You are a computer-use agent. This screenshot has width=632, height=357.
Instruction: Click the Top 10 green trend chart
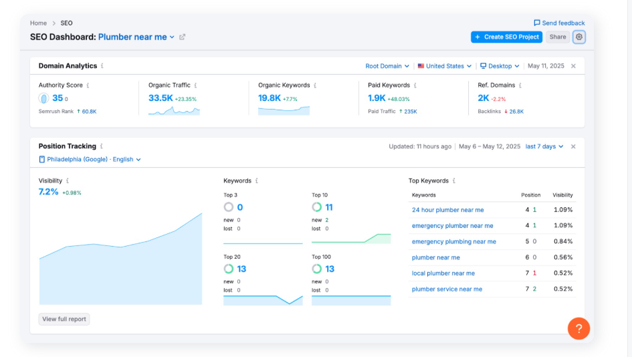[x=351, y=239]
